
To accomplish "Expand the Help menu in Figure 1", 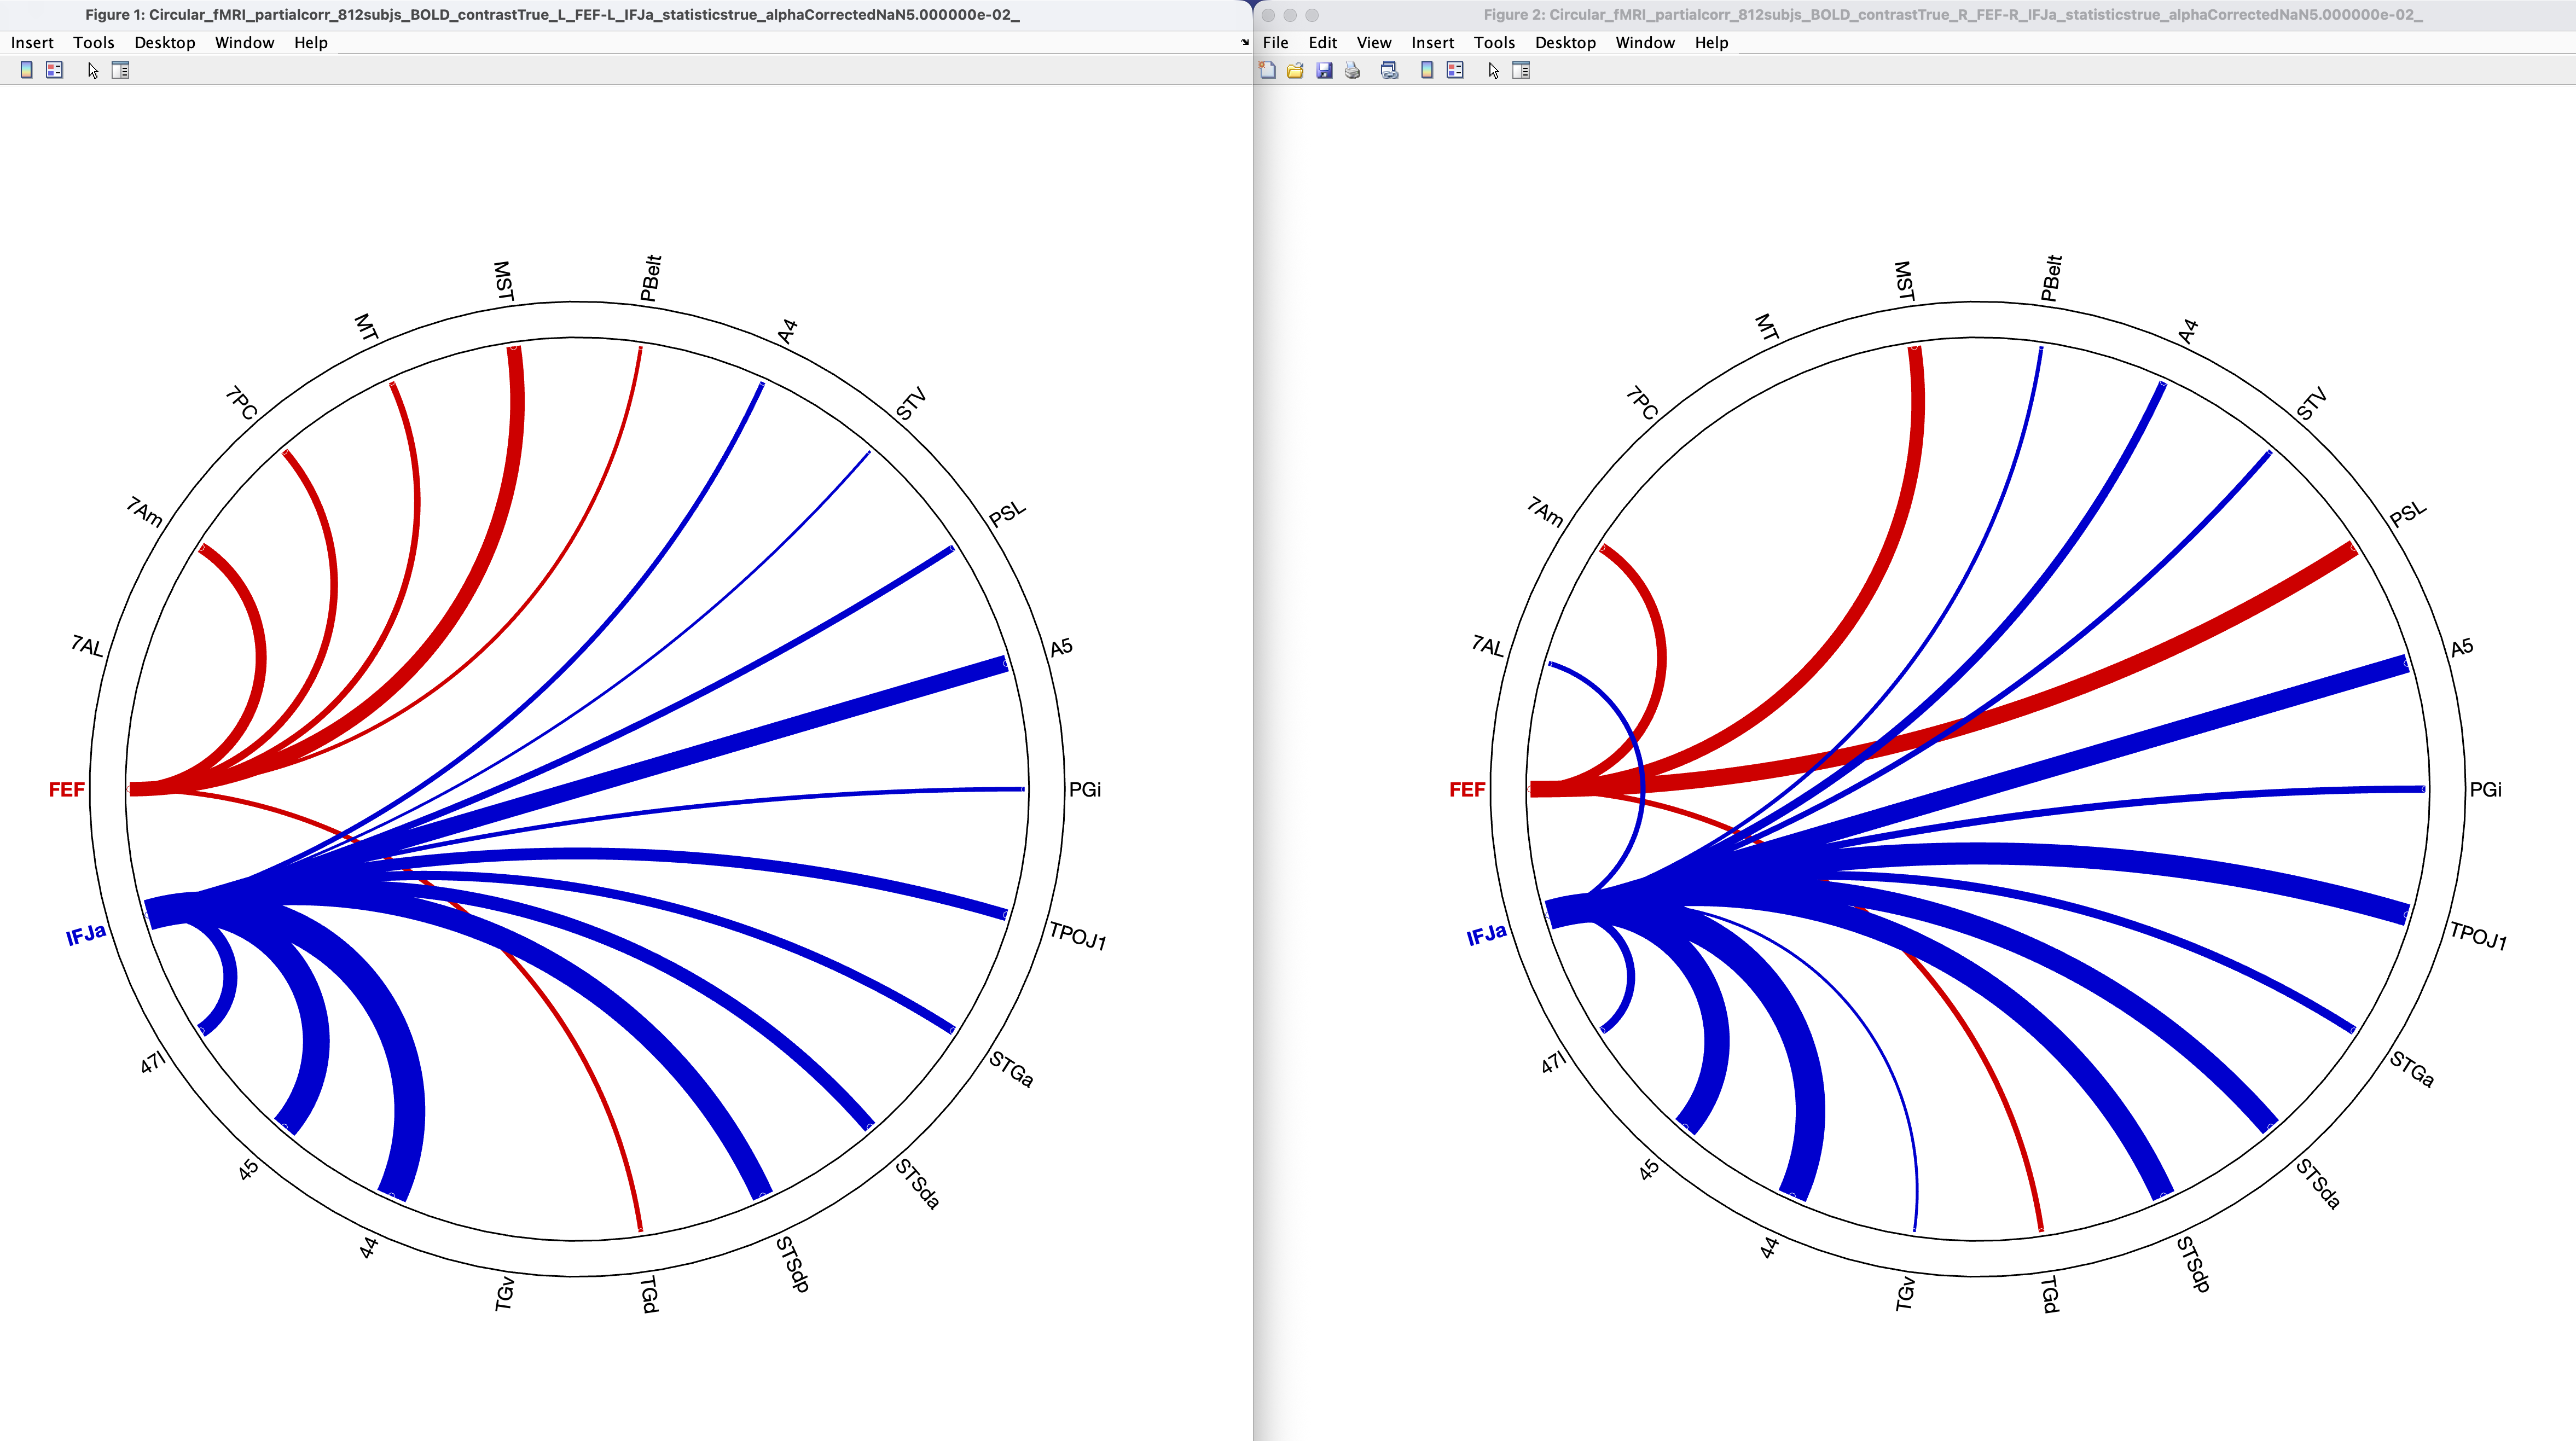I will click(310, 42).
